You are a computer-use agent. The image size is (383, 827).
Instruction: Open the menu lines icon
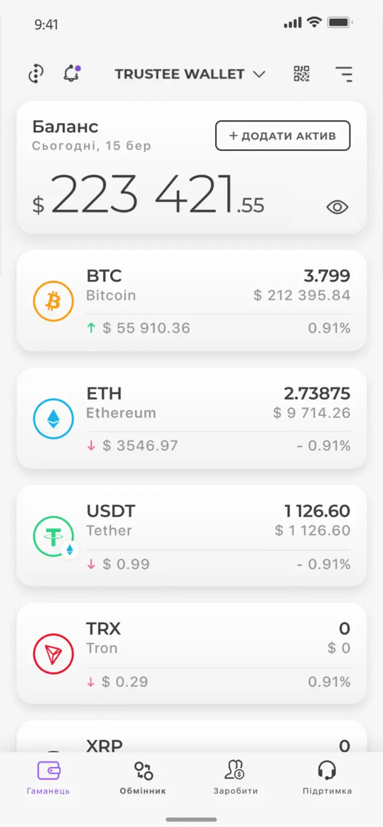344,74
